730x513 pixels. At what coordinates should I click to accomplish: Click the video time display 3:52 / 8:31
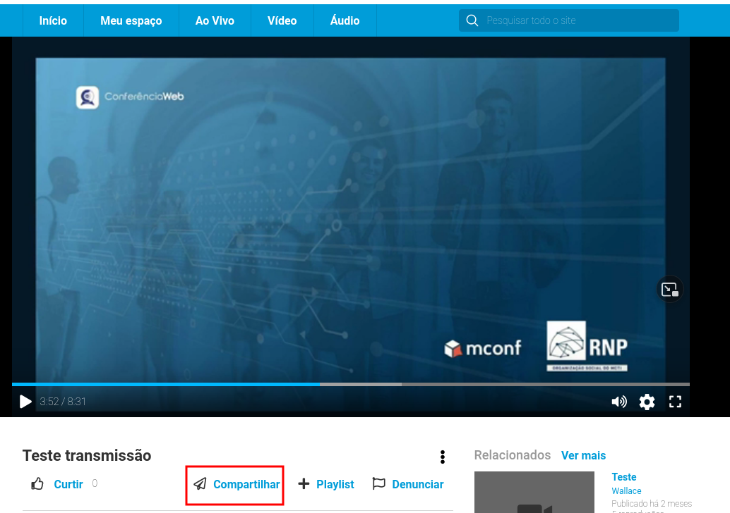coord(63,402)
